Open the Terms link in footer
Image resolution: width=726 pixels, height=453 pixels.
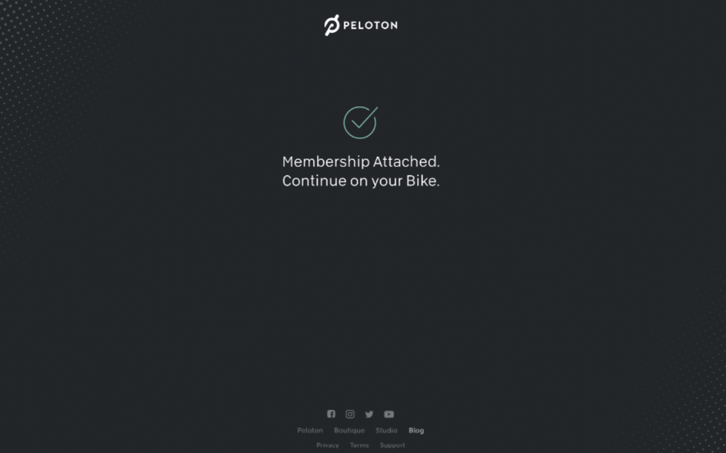(360, 445)
